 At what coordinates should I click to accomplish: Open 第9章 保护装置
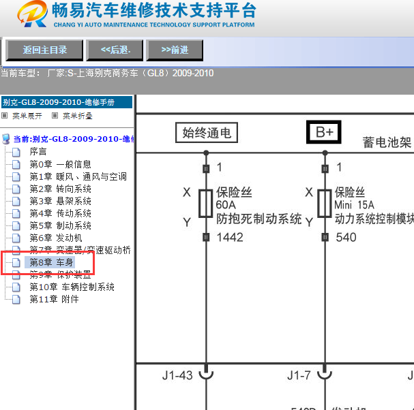60,274
